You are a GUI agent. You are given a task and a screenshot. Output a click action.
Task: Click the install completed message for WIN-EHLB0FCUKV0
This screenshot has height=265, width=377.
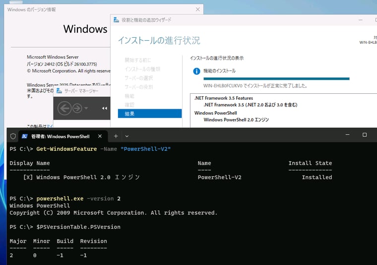click(x=255, y=86)
